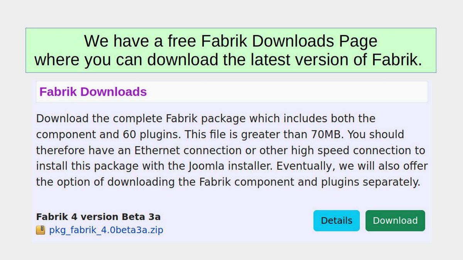This screenshot has width=463, height=260.
Task: Open the pkg_fabrik_4.0beta3a.zip link
Action: 106,230
